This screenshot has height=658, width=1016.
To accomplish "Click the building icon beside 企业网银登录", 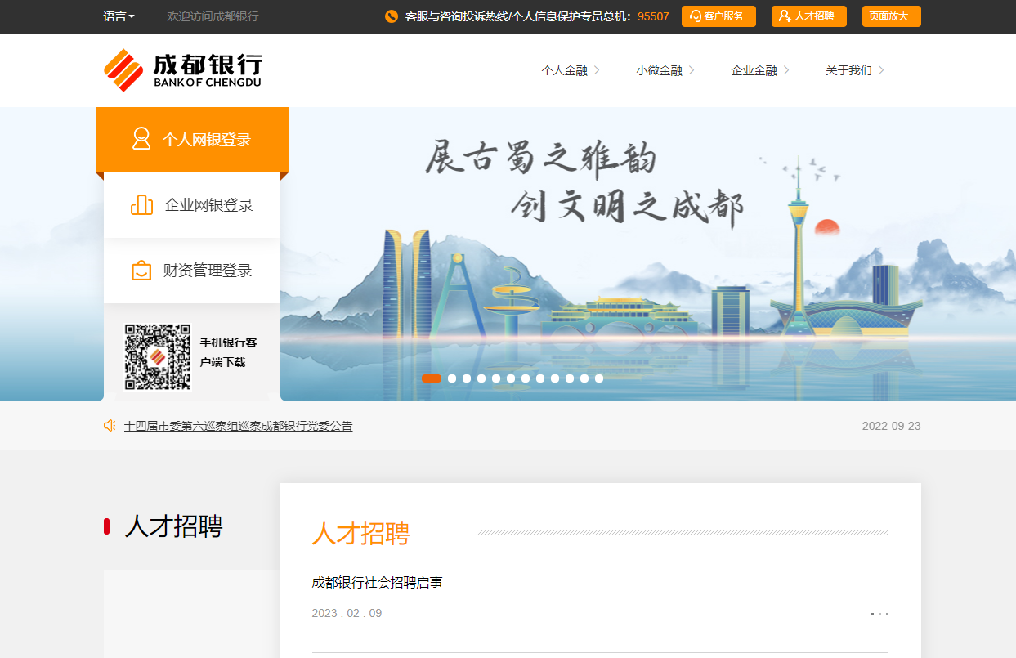I will coord(141,204).
